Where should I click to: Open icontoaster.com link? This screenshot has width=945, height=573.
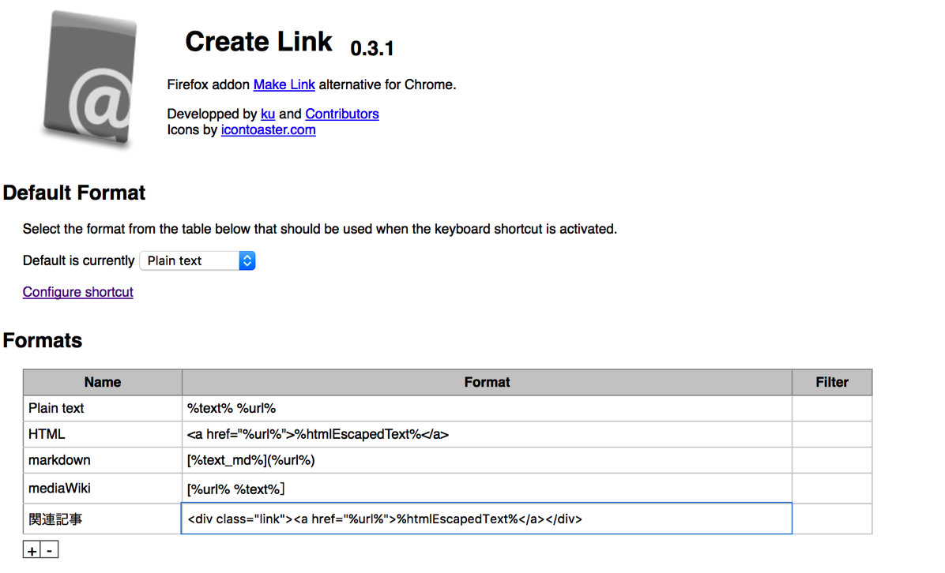268,130
